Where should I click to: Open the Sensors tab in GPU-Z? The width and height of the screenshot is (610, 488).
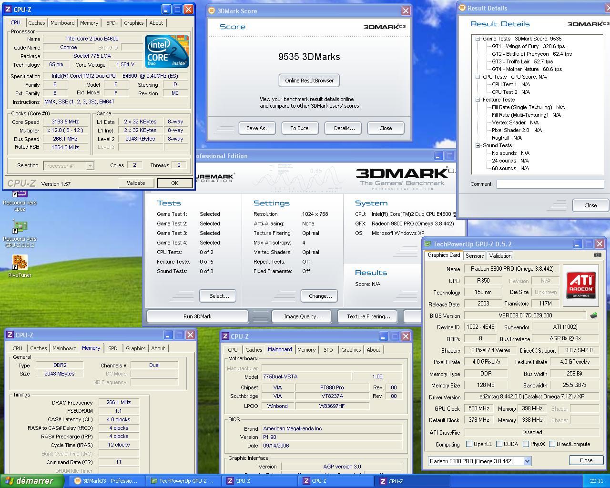pyautogui.click(x=475, y=255)
